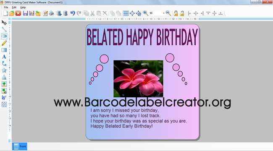Open the Help menu
The image size is (273, 151).
(23, 7)
